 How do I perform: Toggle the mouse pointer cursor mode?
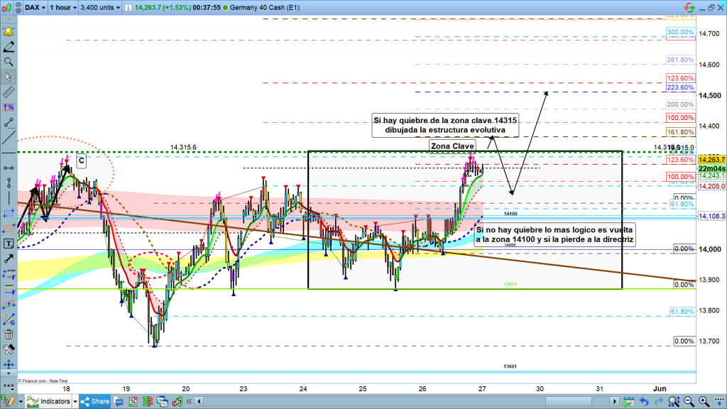[x=9, y=77]
